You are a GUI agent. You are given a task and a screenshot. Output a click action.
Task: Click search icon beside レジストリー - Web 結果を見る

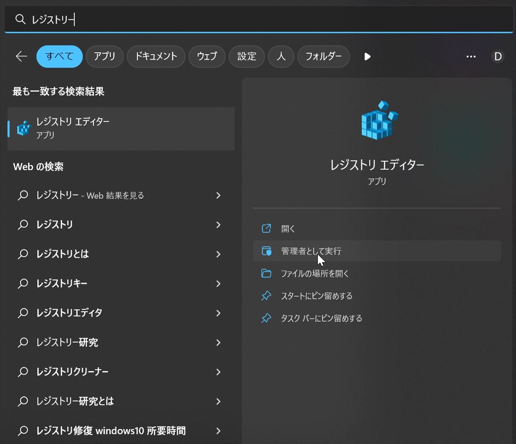point(23,195)
